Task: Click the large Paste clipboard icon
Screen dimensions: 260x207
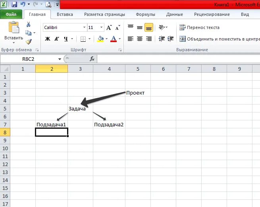Action: pos(13,27)
